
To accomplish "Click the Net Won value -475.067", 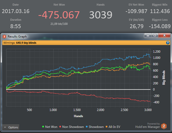I will (x=59, y=15).
